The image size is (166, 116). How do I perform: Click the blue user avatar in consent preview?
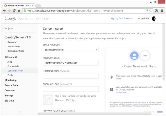click(134, 56)
